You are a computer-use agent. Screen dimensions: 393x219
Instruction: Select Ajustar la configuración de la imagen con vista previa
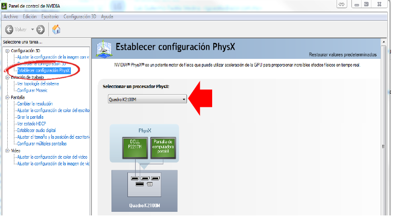coord(53,57)
